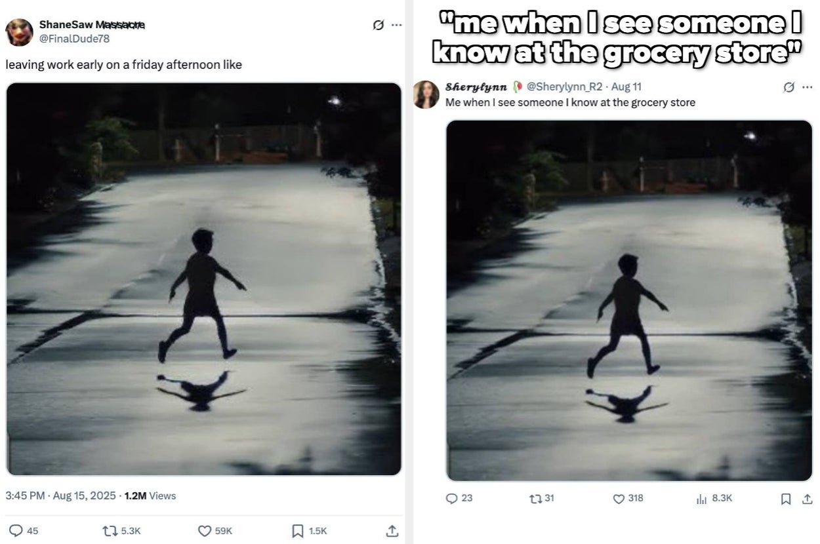Screen dimensions: 820x544
Task: Click Grok icon on Sherylynn's tweet
Action: [x=789, y=87]
